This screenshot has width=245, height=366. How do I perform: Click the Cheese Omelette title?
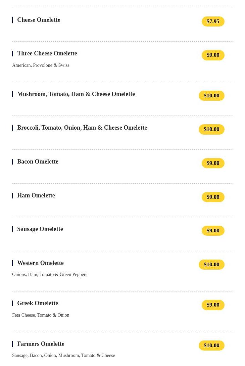(39, 20)
